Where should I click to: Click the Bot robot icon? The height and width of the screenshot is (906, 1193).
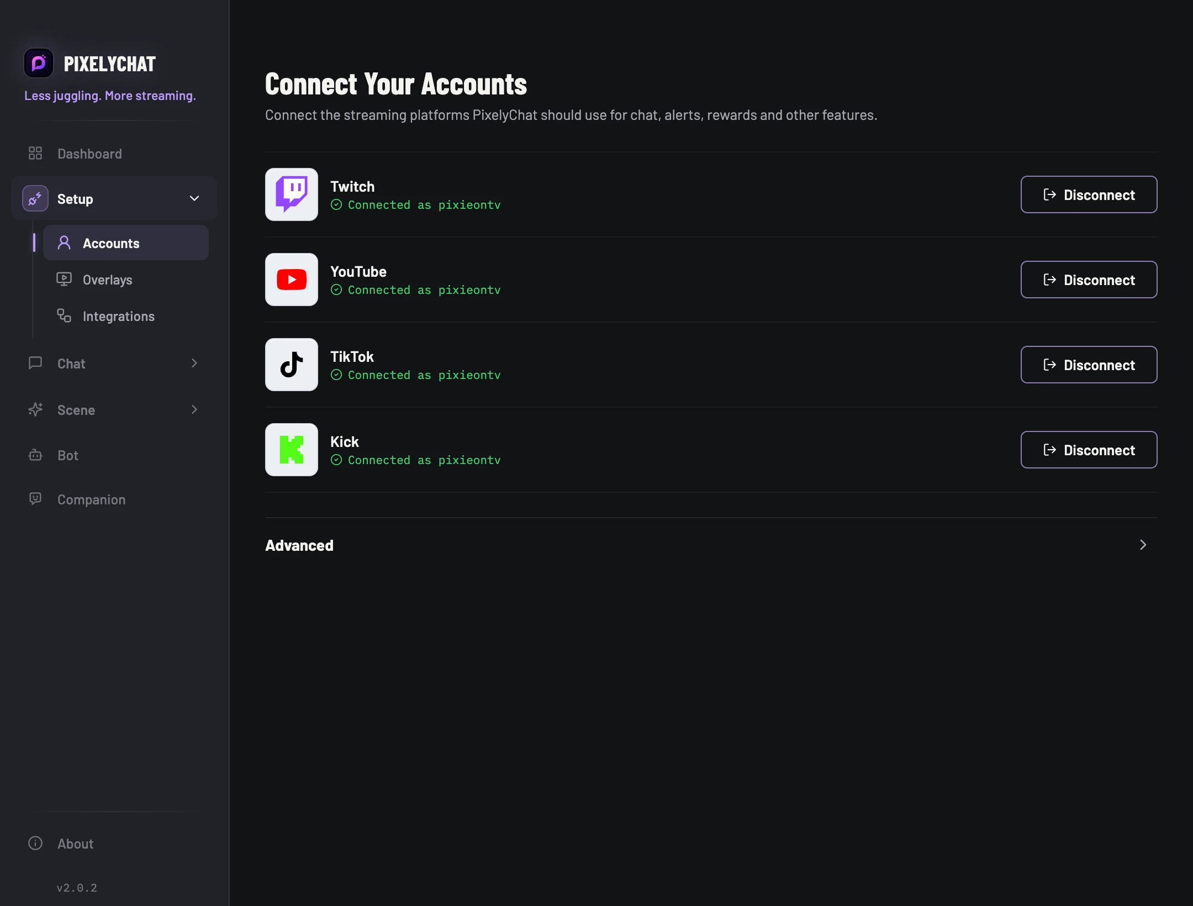pyautogui.click(x=35, y=455)
